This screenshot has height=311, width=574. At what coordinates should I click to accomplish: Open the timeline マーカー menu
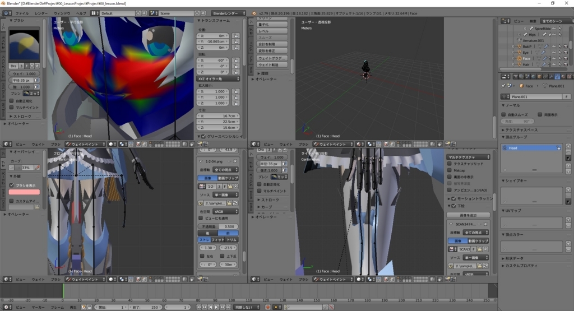[38, 307]
